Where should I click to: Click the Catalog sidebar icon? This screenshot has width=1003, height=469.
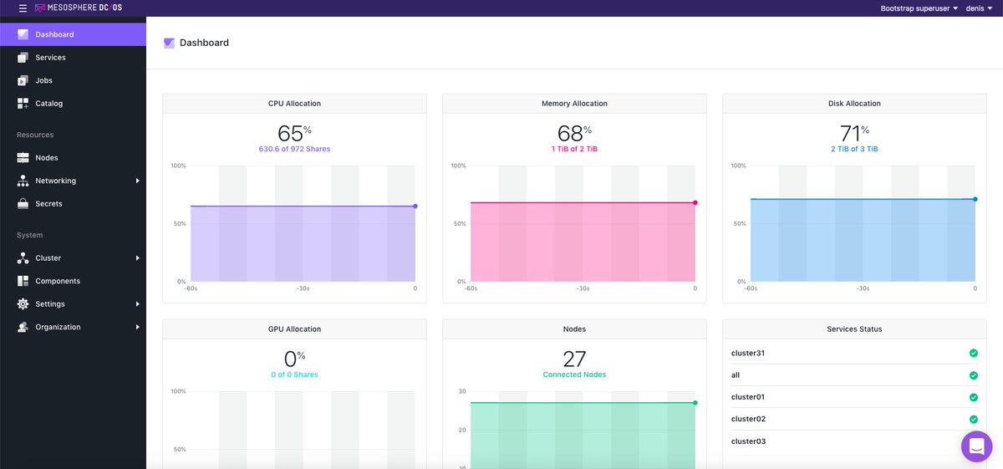pos(23,104)
